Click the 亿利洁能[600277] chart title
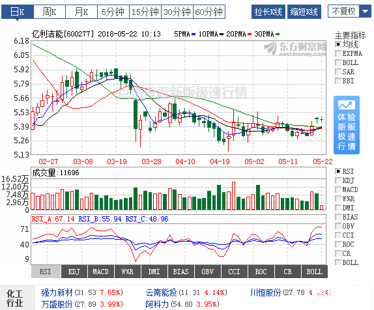 click(63, 34)
